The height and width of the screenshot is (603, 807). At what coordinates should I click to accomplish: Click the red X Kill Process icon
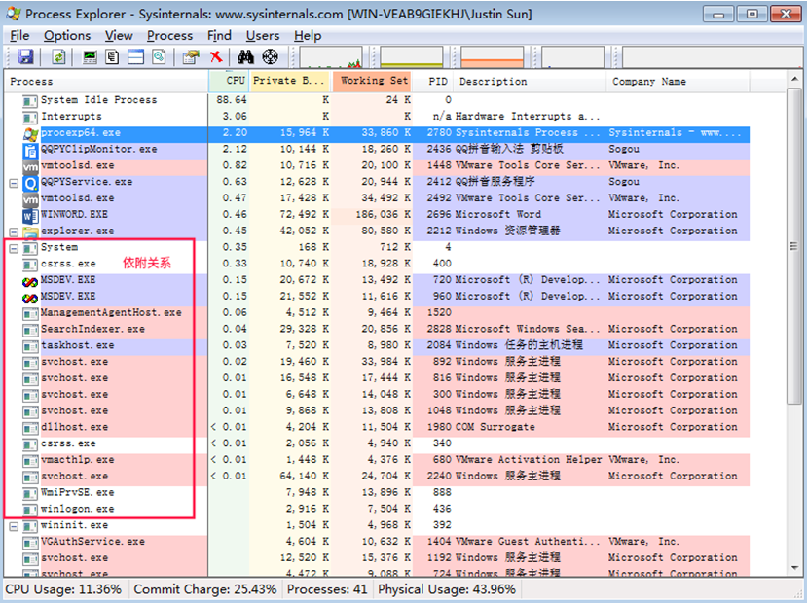(216, 56)
